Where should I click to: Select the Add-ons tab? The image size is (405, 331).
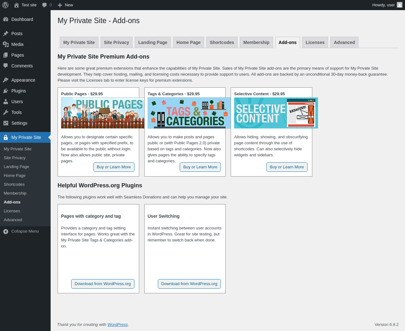pos(288,42)
